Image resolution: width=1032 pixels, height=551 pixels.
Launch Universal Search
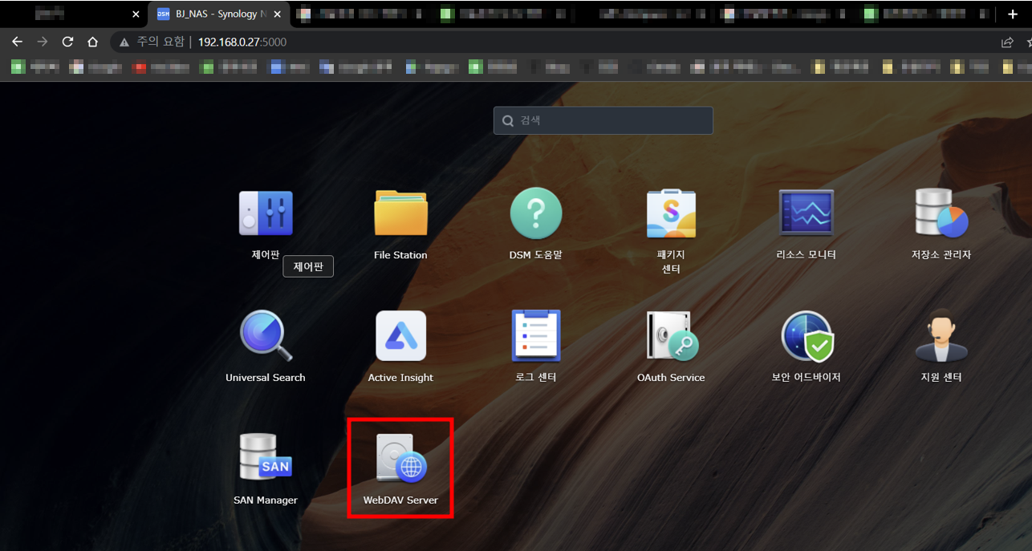click(266, 336)
